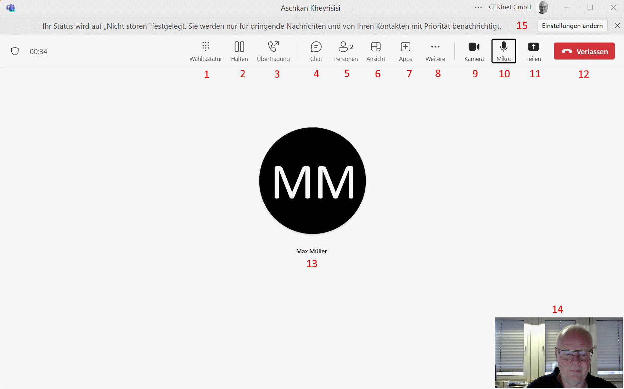
Task: Show the Personen participants list
Action: pos(346,51)
